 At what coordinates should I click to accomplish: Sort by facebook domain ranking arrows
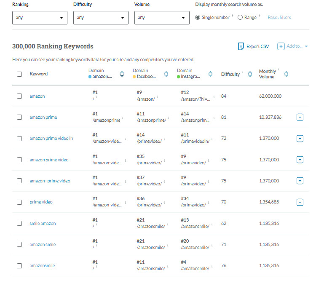coord(166,74)
